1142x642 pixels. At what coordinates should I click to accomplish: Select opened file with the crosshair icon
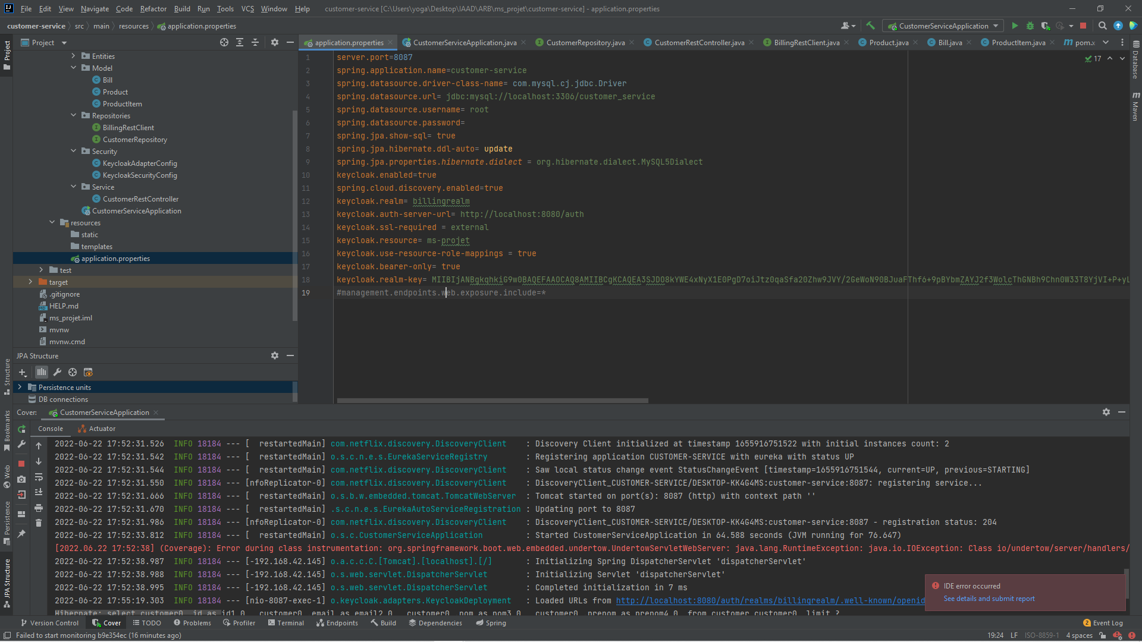[x=224, y=42]
